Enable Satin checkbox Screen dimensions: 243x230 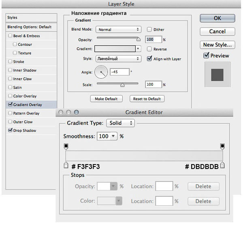10,87
